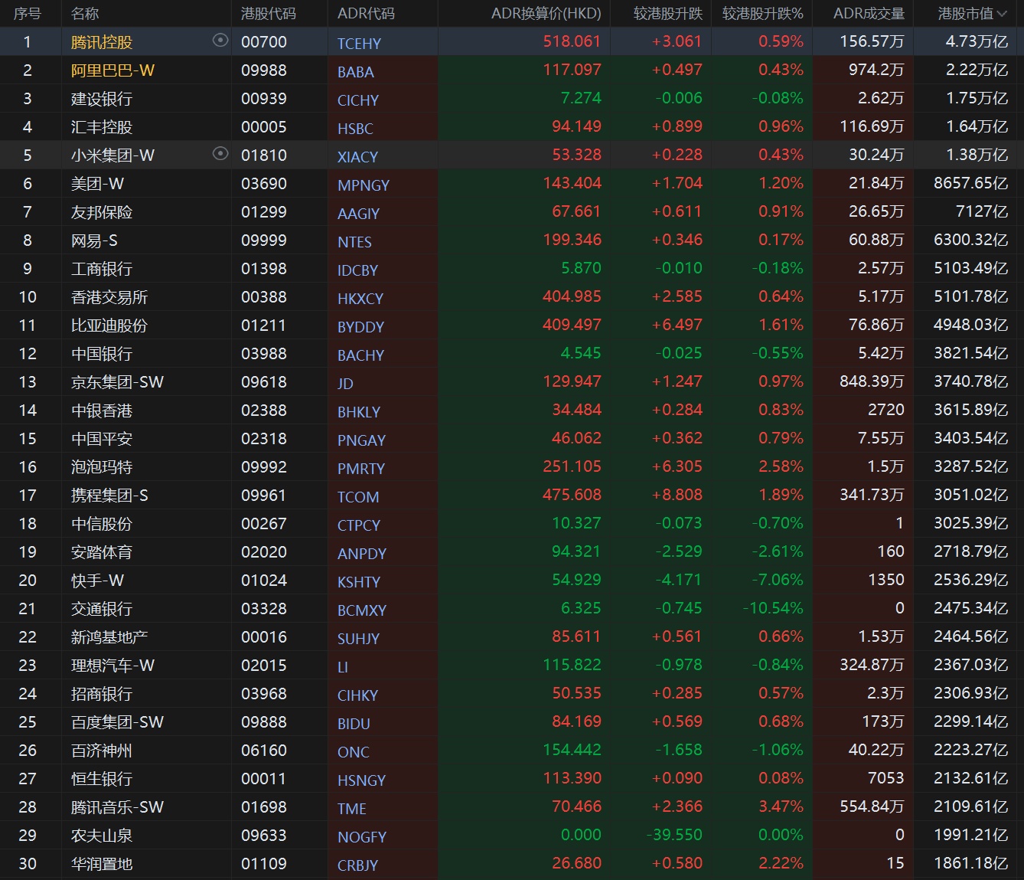The width and height of the screenshot is (1024, 880).
Task: Select the 网易-S stock name
Action: pos(94,240)
